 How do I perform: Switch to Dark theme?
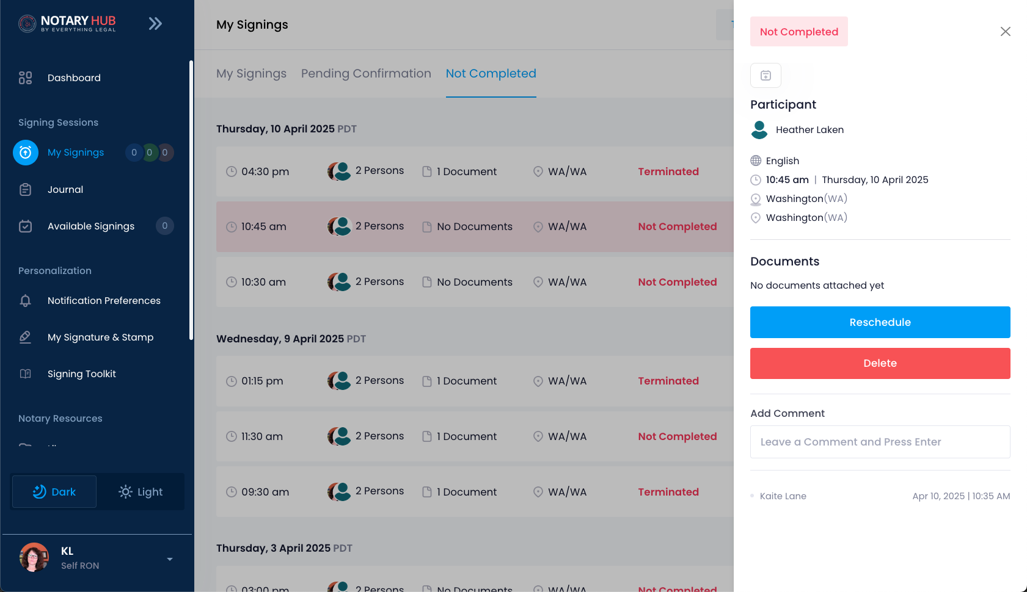[54, 492]
